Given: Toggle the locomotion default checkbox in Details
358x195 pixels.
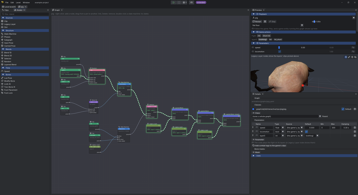Looking at the screenshot, I should pos(306,132).
